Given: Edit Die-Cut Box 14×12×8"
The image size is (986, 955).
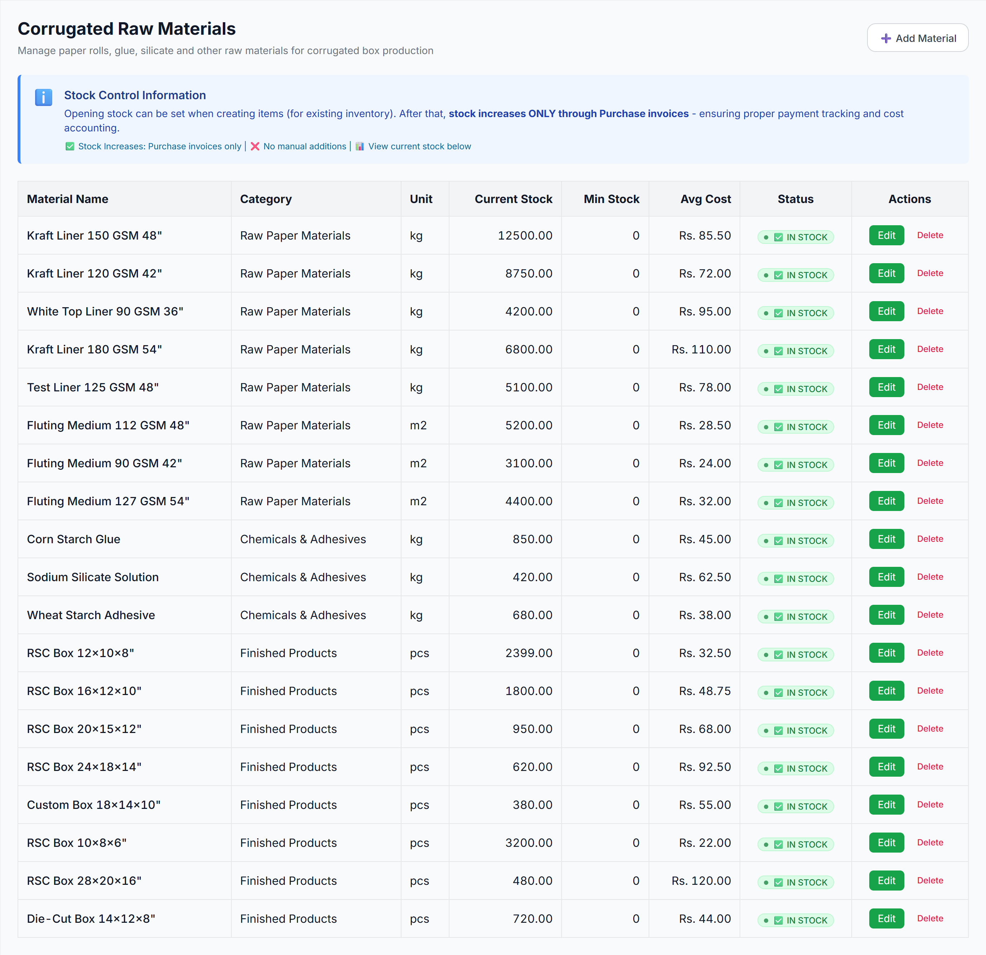Looking at the screenshot, I should point(886,919).
